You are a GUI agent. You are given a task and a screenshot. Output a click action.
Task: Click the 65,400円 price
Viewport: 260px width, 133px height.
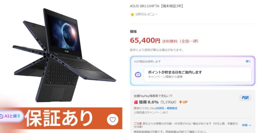pos(145,40)
